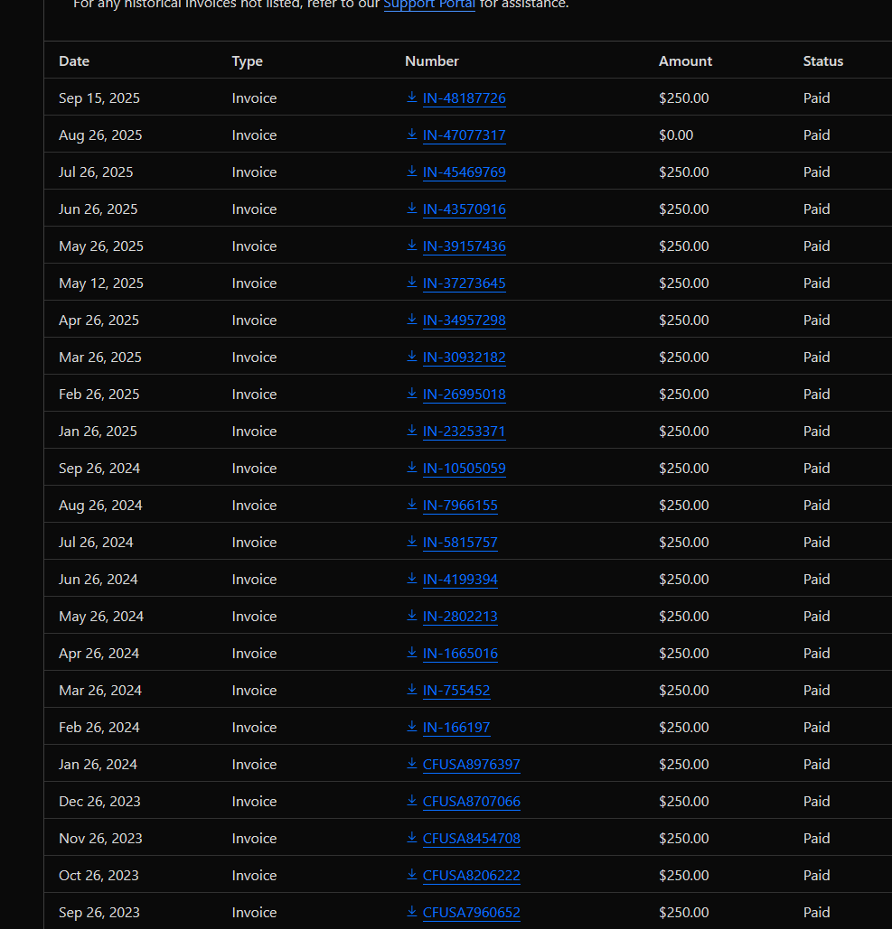Select invoice link IN-43570916
The height and width of the screenshot is (929, 892).
click(465, 209)
